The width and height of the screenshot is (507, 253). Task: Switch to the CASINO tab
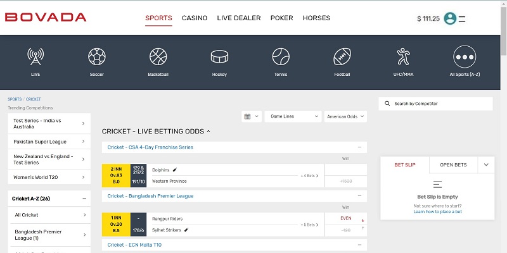tap(195, 18)
